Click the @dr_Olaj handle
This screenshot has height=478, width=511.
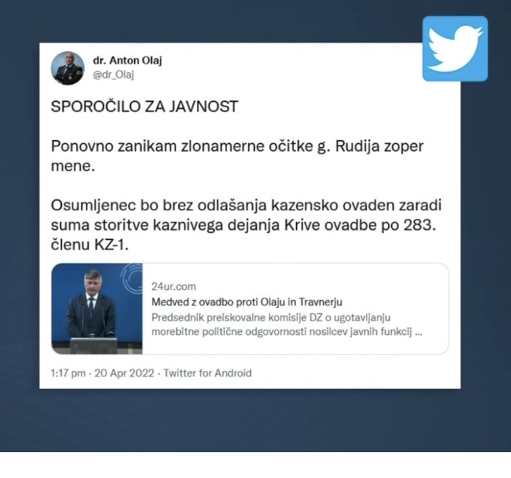pyautogui.click(x=113, y=75)
